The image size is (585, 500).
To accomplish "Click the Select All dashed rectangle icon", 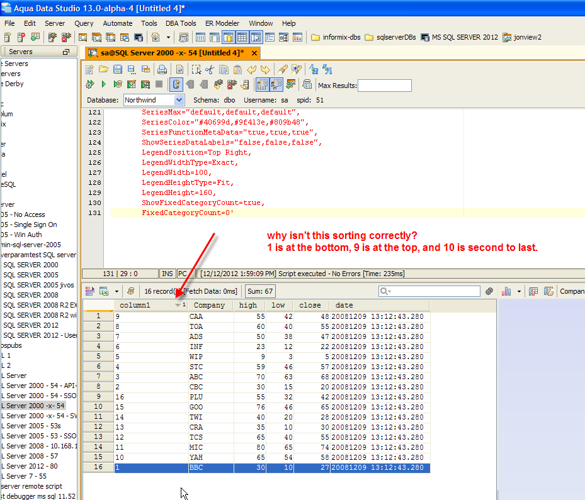I will click(x=196, y=69).
